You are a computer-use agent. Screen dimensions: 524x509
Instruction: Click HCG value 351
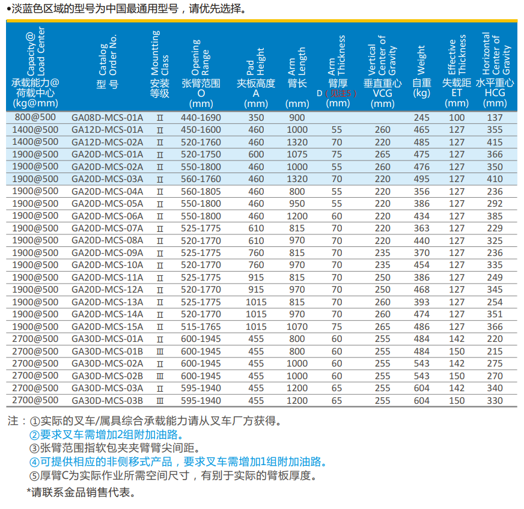pos(495,314)
